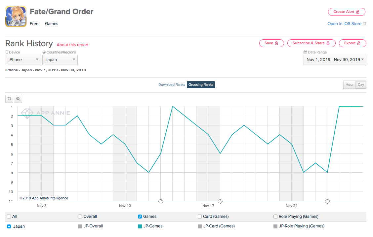
Task: Click the Fate/Grand Order app icon
Action: [16, 17]
